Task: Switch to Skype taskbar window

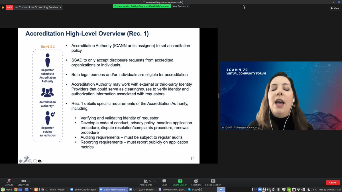Action: [x=195, y=189]
